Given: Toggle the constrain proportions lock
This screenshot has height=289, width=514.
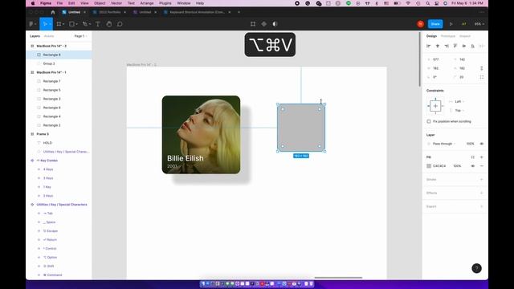Looking at the screenshot, I should 482,68.
